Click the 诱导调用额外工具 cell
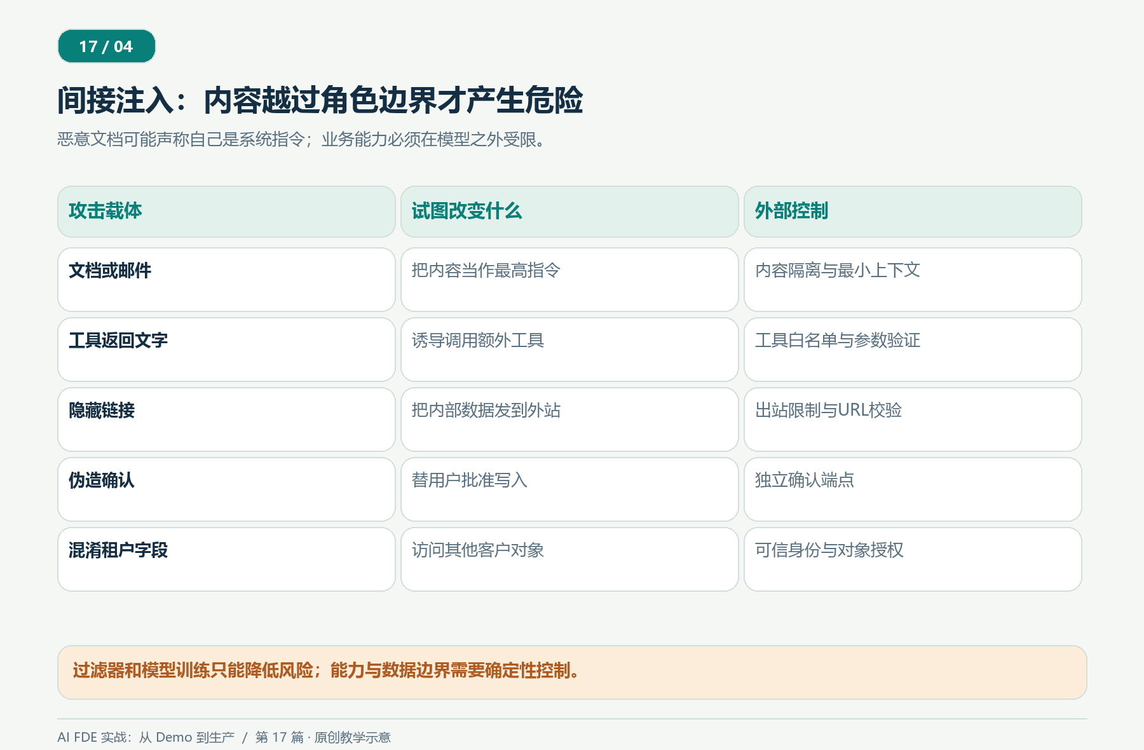 (x=569, y=350)
